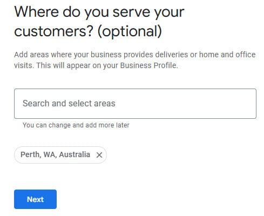Screen dimensions: 264x216
Task: Click the 'You can change and add more later' hint
Action: 76,125
